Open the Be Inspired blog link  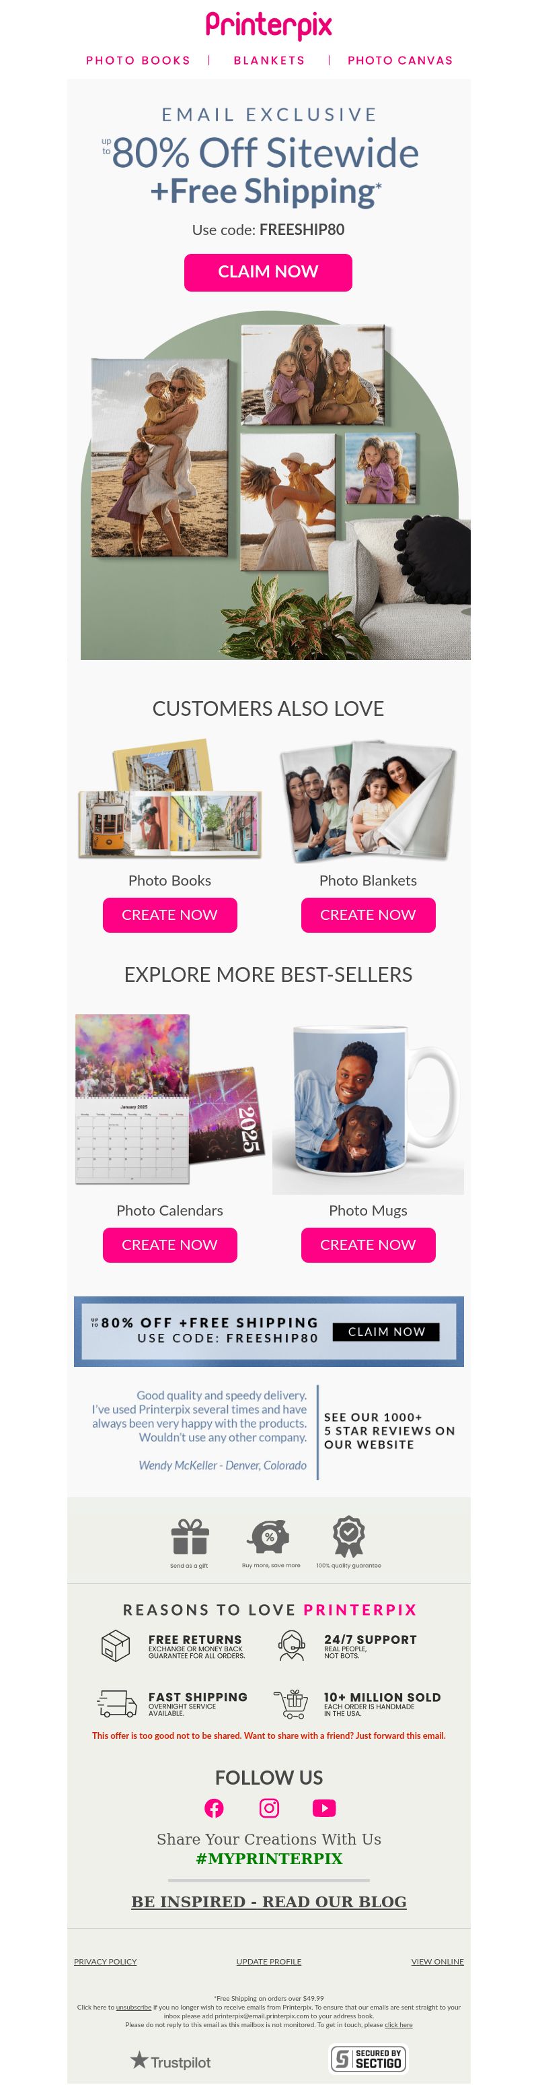point(269,1901)
